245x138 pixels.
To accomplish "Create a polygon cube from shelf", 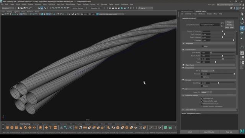I will 12,128.
